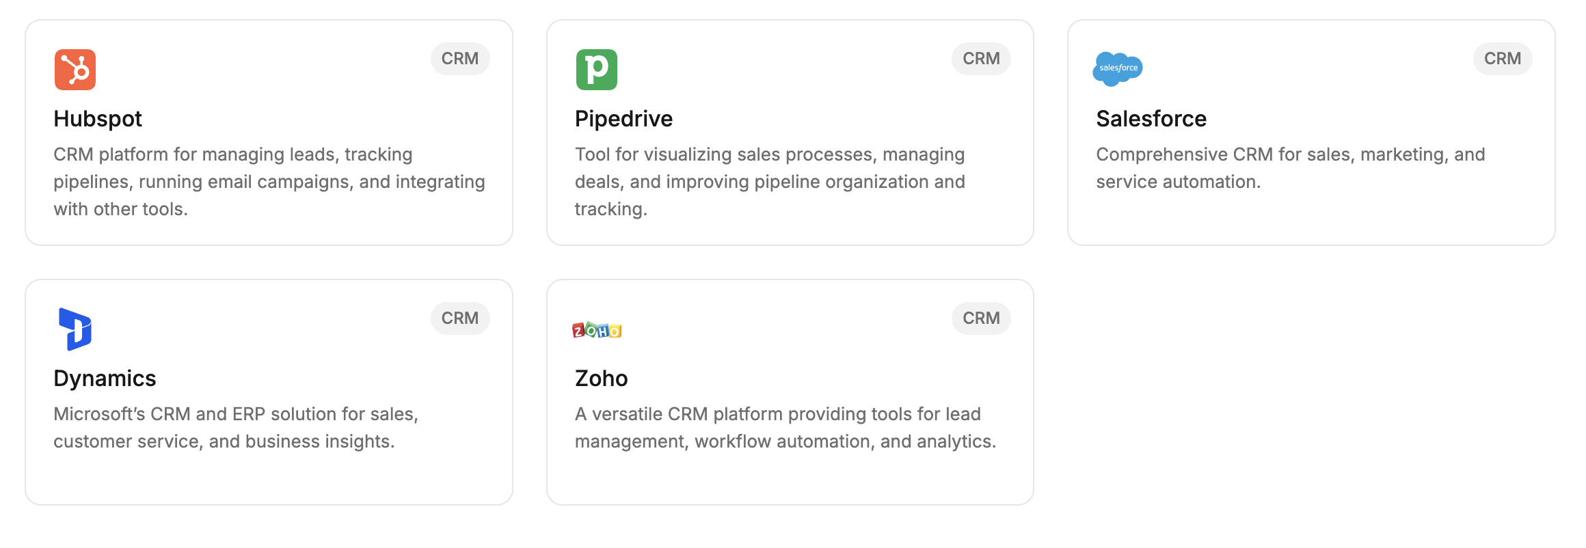Select the CRM tag on Zoho card
The height and width of the screenshot is (548, 1586).
point(980,318)
